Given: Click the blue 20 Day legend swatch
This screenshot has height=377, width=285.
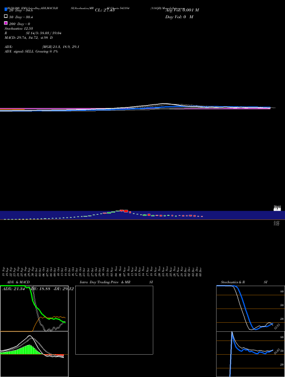Looking at the screenshot, I should click(6, 9).
